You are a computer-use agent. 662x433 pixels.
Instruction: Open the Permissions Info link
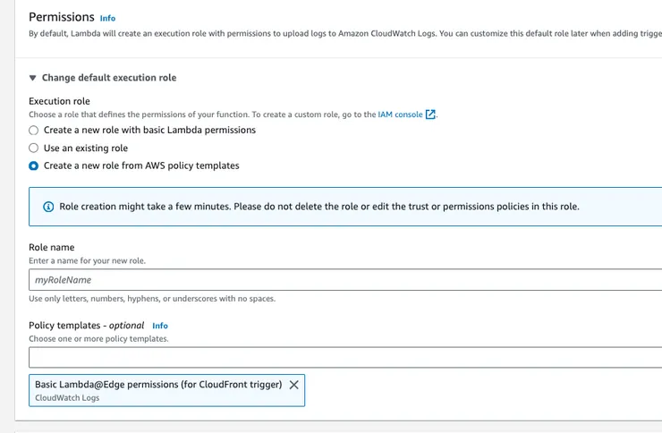(x=107, y=18)
